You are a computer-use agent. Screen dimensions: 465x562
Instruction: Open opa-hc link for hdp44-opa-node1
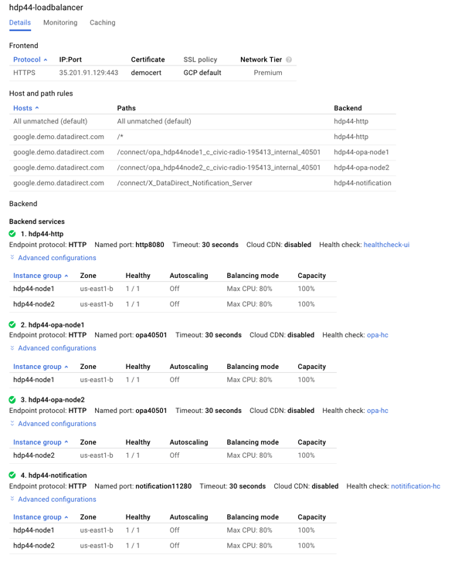tap(378, 335)
